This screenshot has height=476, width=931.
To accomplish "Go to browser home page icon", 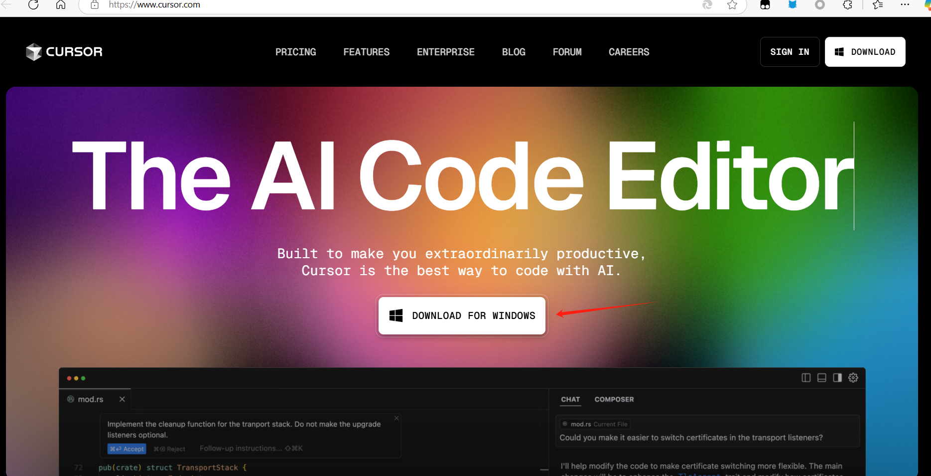I will click(61, 5).
